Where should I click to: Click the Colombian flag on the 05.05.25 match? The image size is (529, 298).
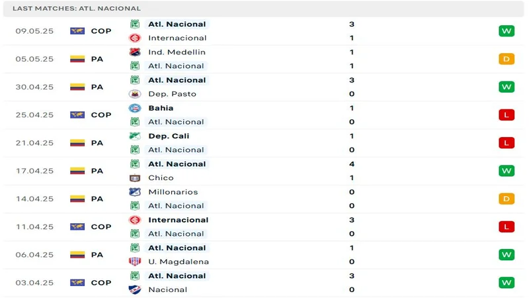(77, 59)
